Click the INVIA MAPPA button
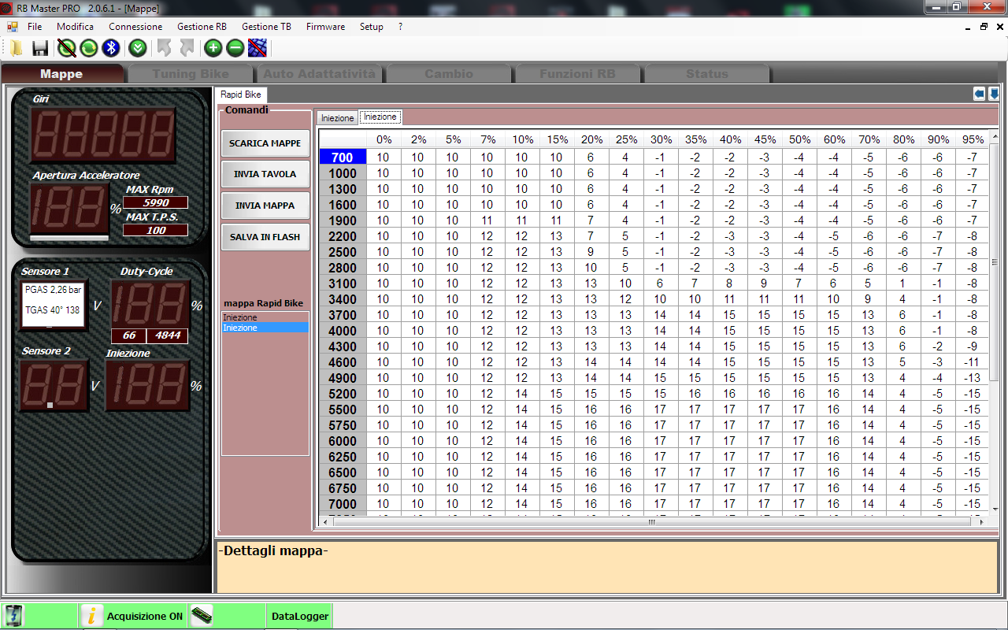This screenshot has width=1008, height=630. coord(265,206)
